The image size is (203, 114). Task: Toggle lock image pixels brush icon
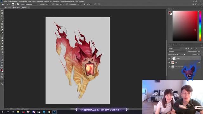tap(178, 54)
